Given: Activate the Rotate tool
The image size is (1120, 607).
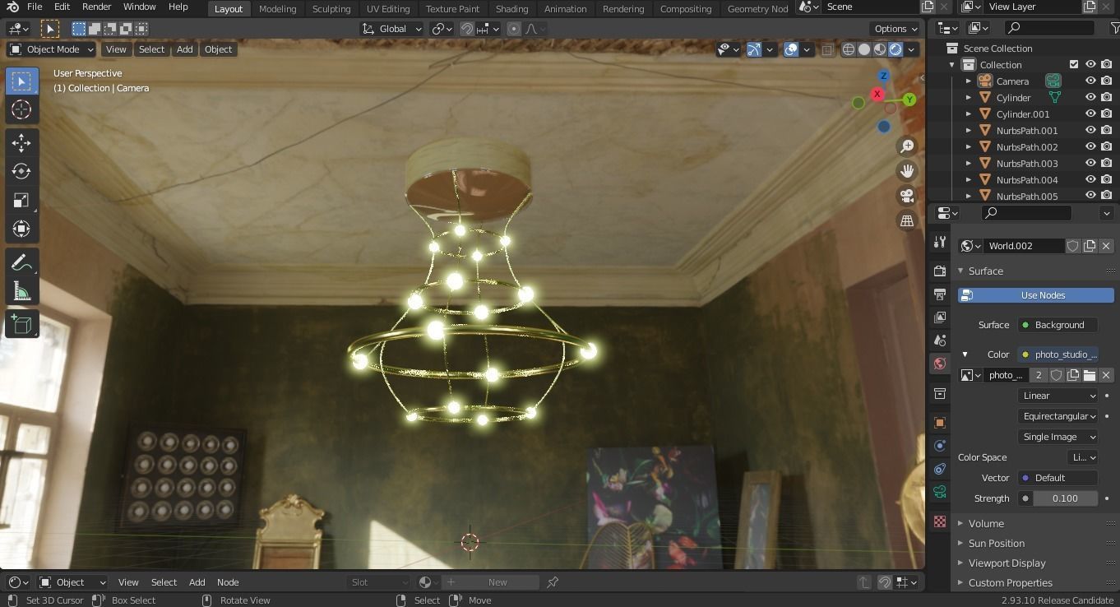Looking at the screenshot, I should (x=21, y=171).
